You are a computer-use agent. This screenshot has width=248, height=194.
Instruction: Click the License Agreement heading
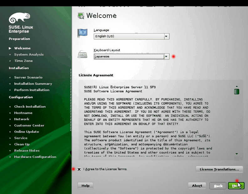click(x=96, y=75)
